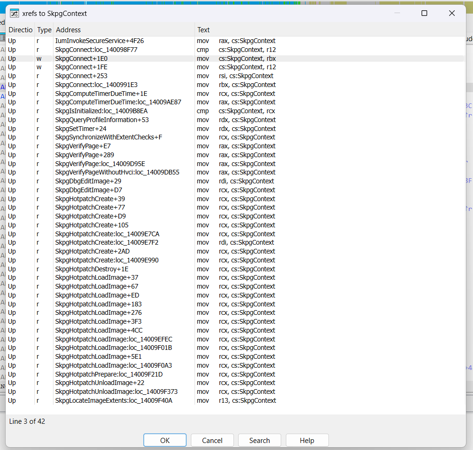Select the SkpgIsInitialized:loc_14009B8EA row

pyautogui.click(x=235, y=111)
